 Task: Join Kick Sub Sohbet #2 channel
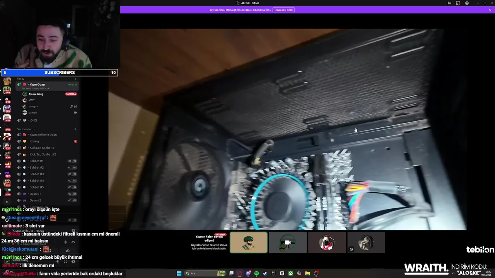pos(47,154)
